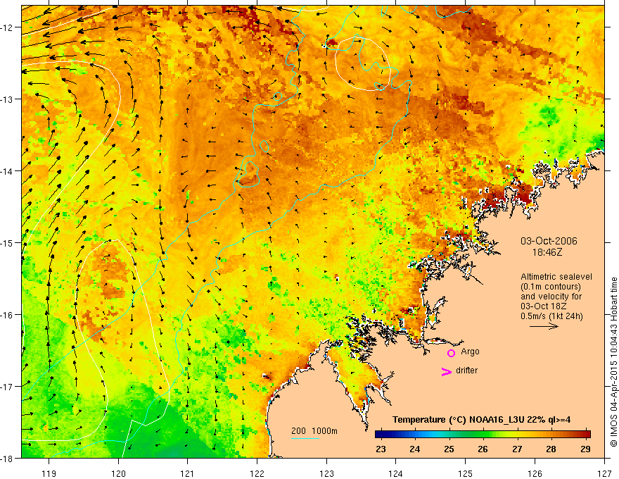Click the longitude label 127
The image size is (619, 479).
click(604, 473)
